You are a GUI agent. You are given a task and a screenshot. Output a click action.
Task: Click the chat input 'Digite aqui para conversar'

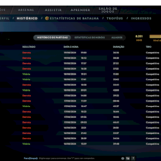coord(67,158)
